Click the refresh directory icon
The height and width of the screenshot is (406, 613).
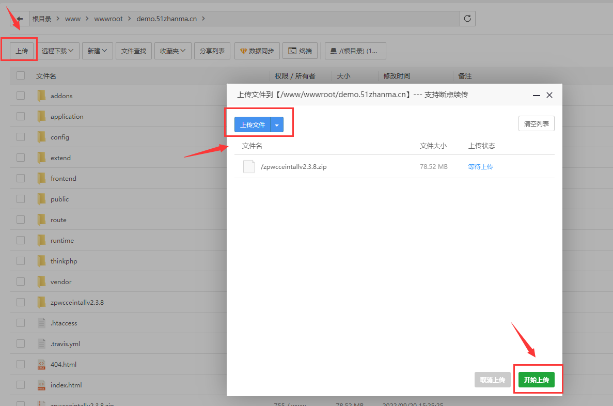[x=467, y=19]
